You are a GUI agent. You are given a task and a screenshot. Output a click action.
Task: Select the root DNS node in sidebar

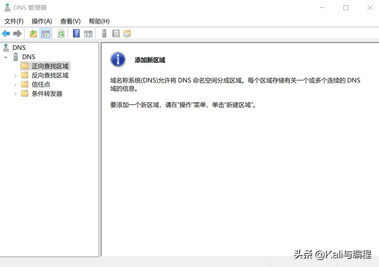click(19, 47)
